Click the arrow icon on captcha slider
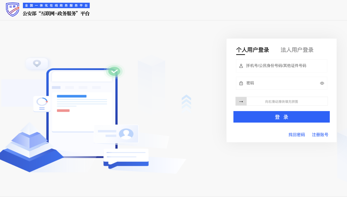347x197 pixels. (x=241, y=101)
